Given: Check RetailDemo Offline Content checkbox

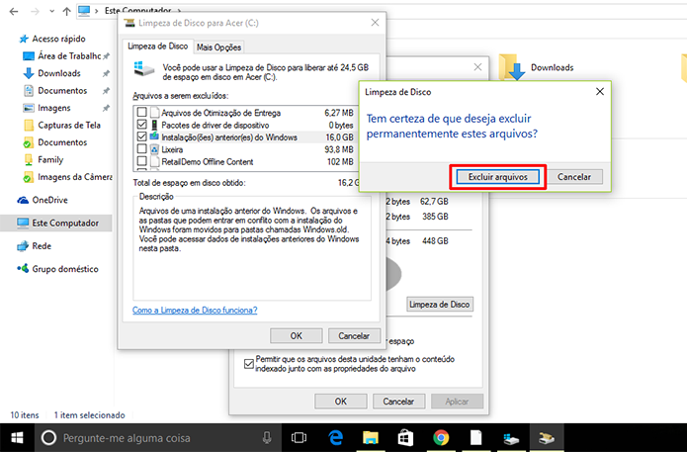Looking at the screenshot, I should (142, 161).
